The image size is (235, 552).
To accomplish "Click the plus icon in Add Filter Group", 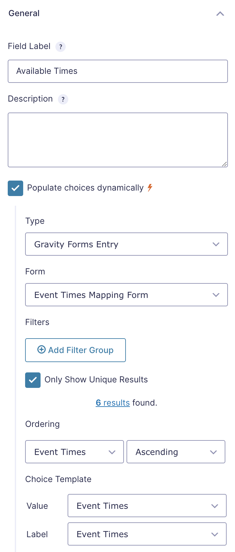I will [x=41, y=350].
